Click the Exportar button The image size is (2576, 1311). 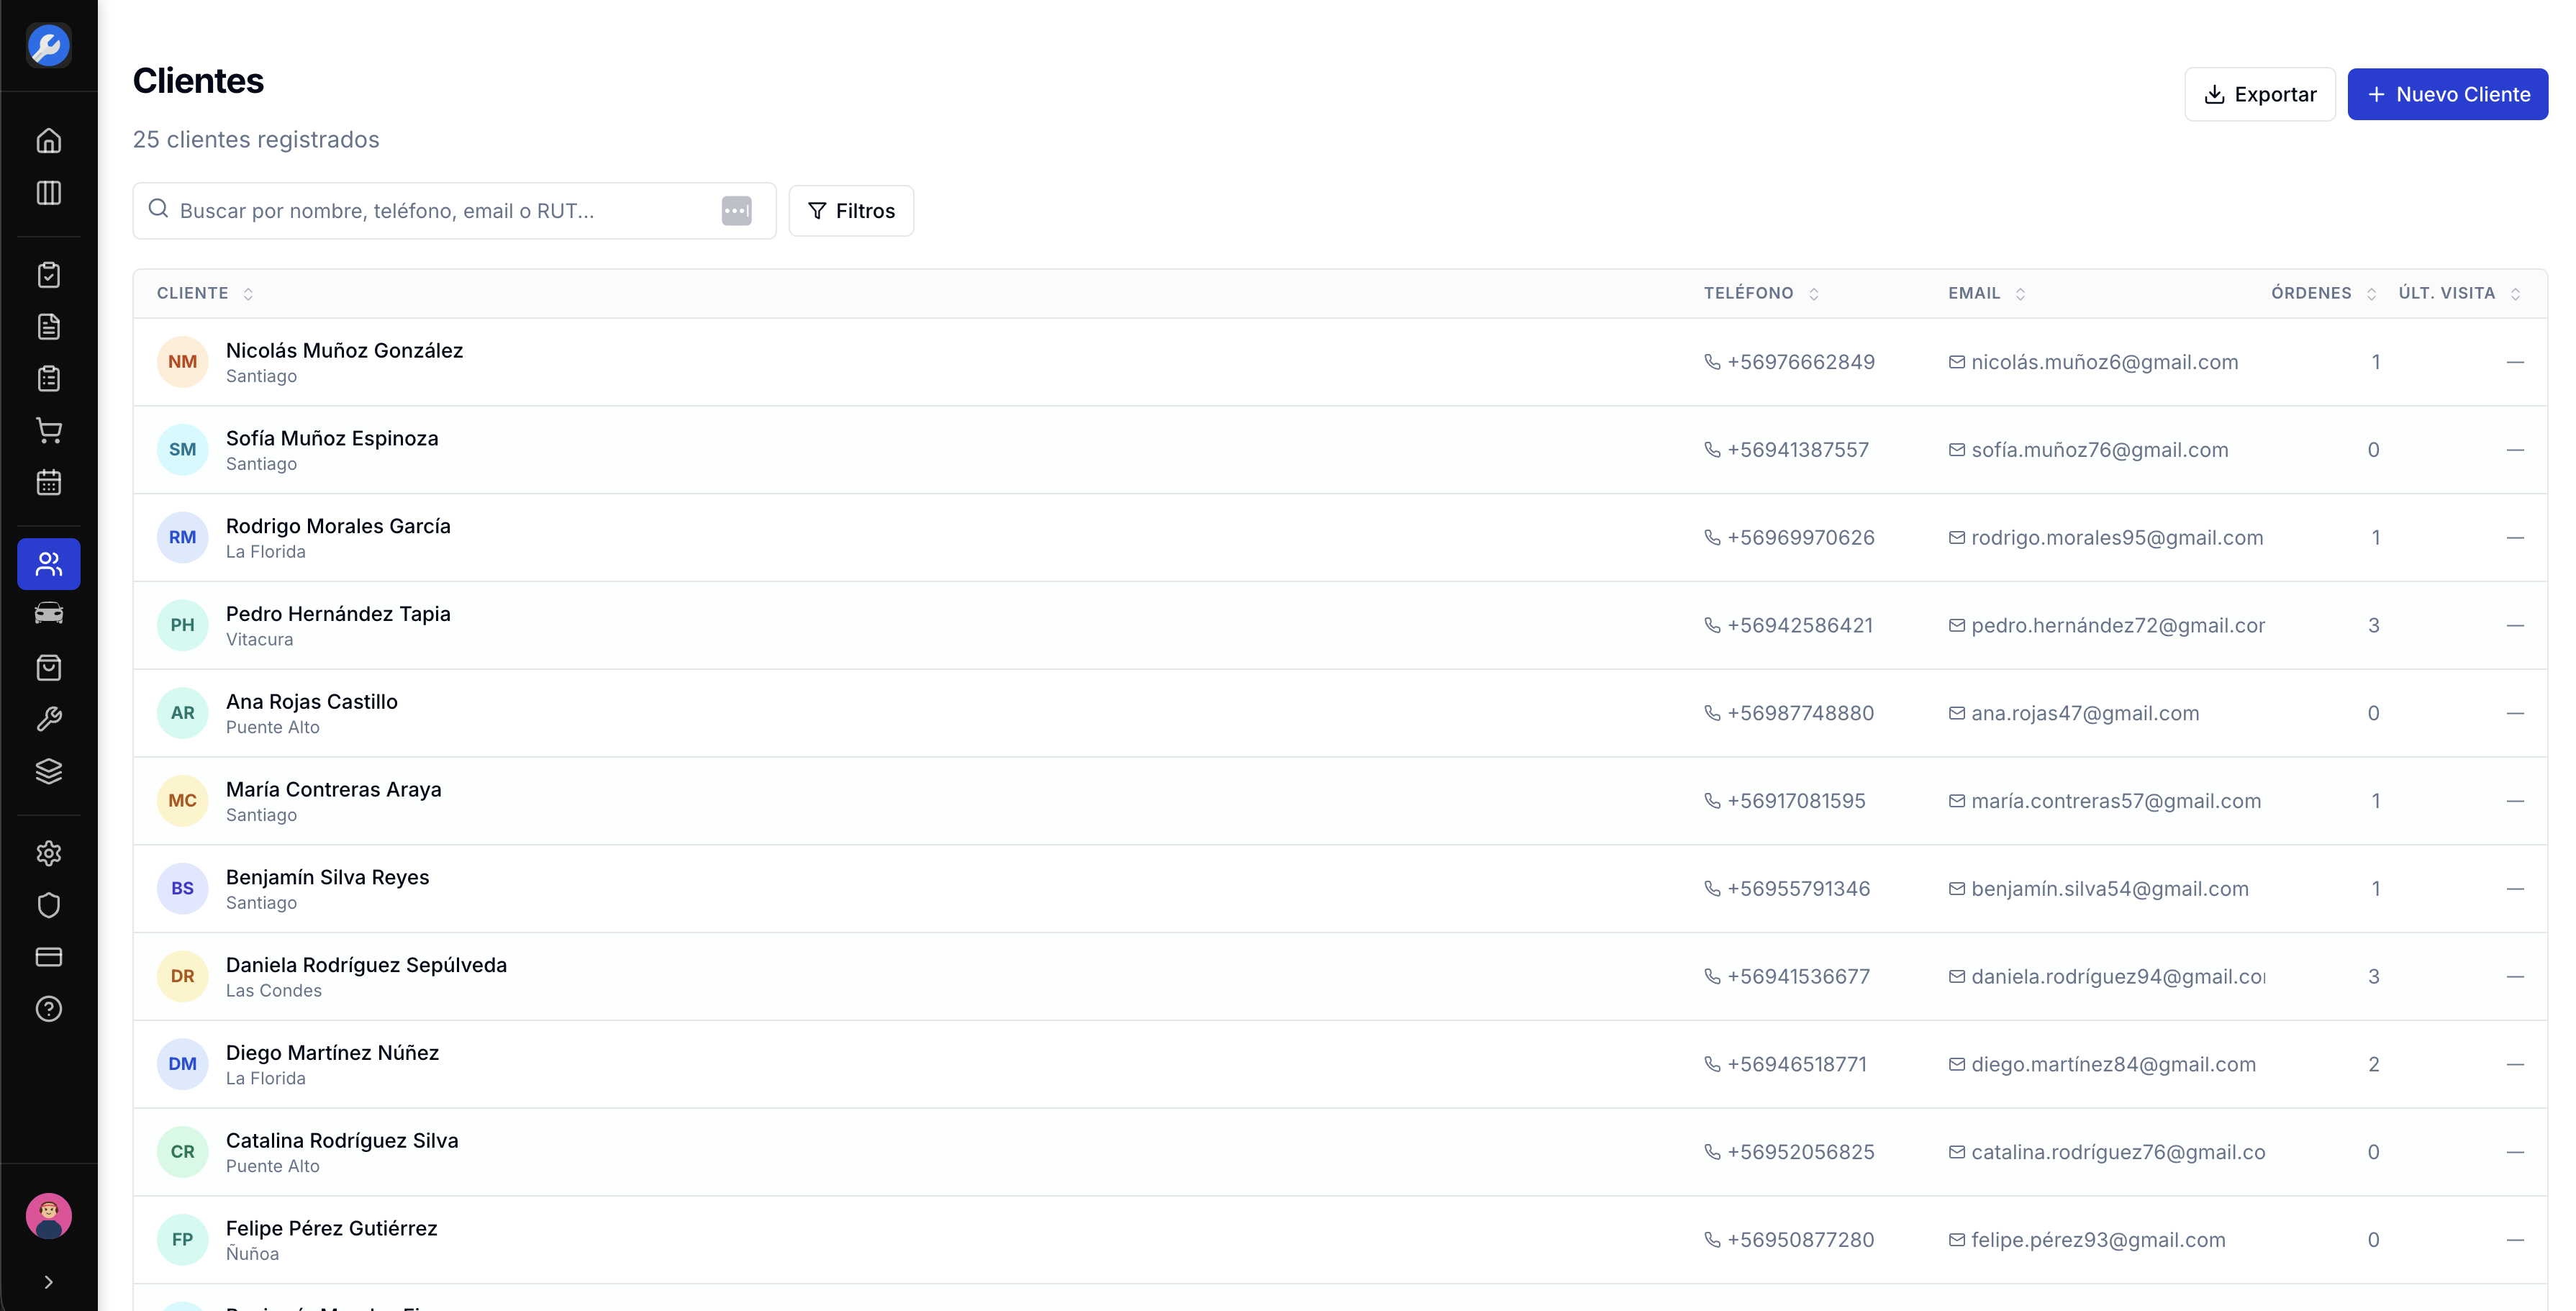tap(2260, 94)
